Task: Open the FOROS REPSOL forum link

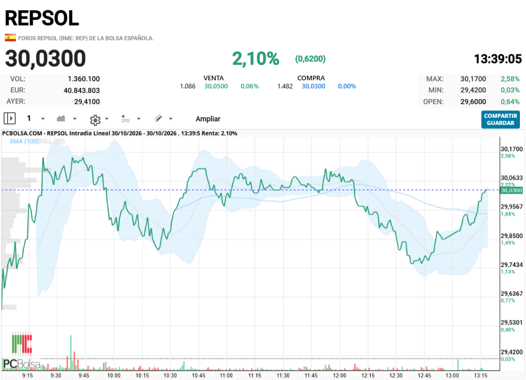Action: pos(86,38)
